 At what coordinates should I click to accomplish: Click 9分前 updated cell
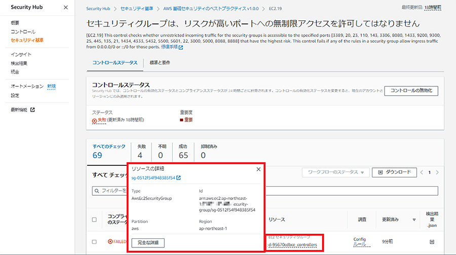point(388,242)
